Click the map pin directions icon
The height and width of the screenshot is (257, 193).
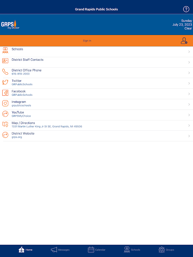point(5,124)
